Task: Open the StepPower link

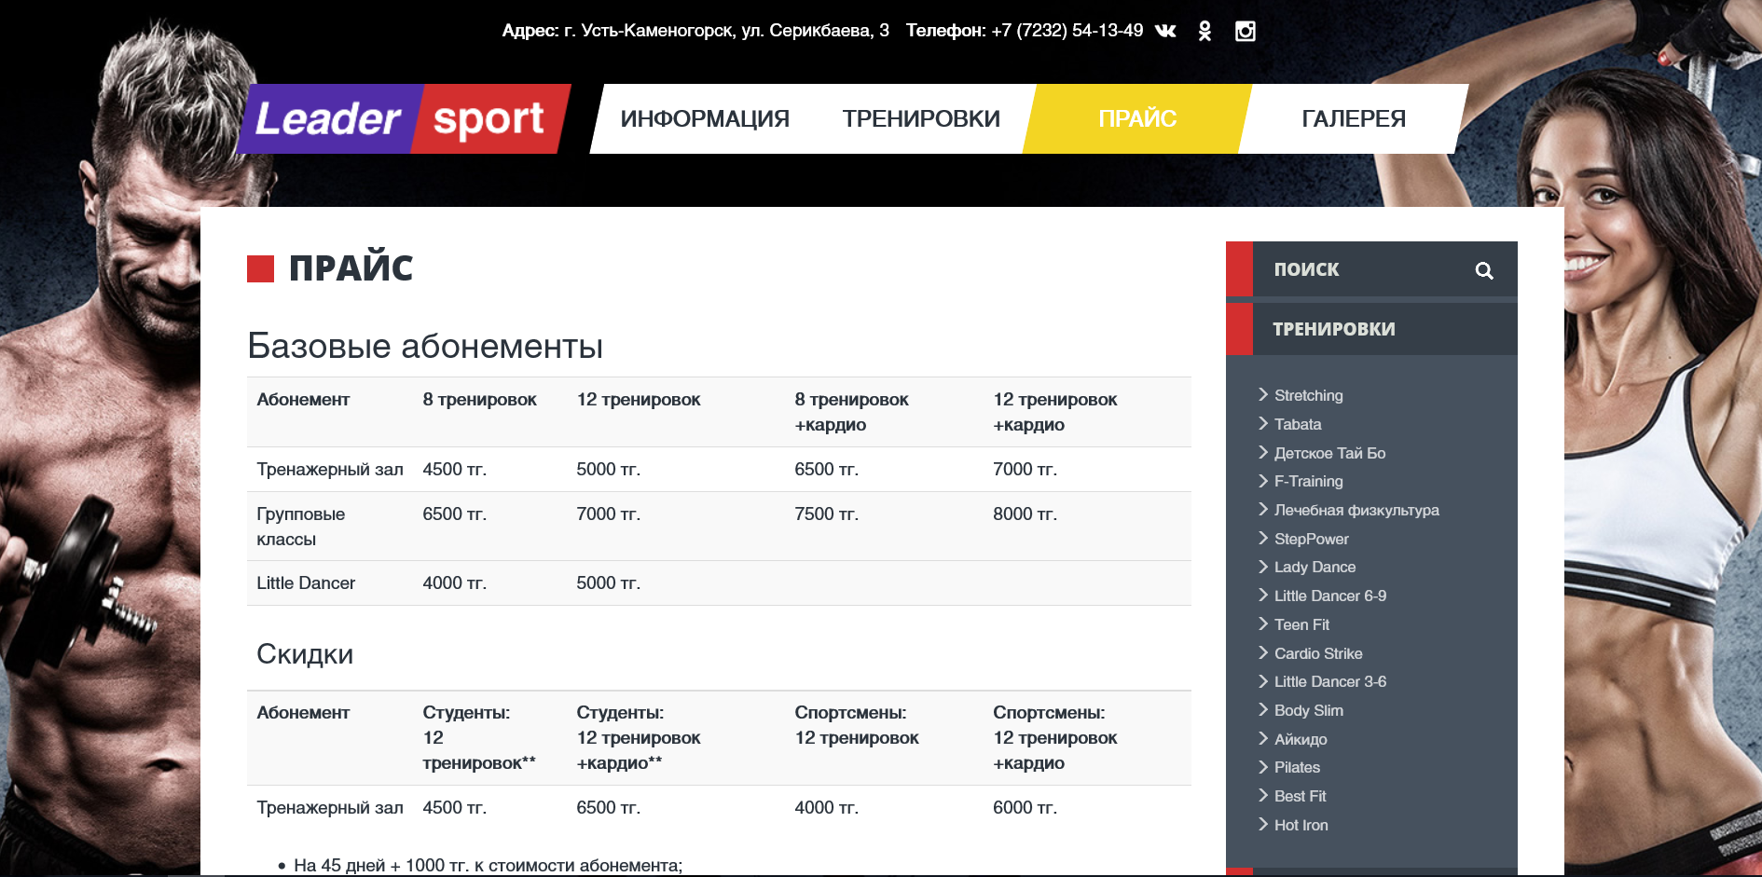Action: 1311,539
